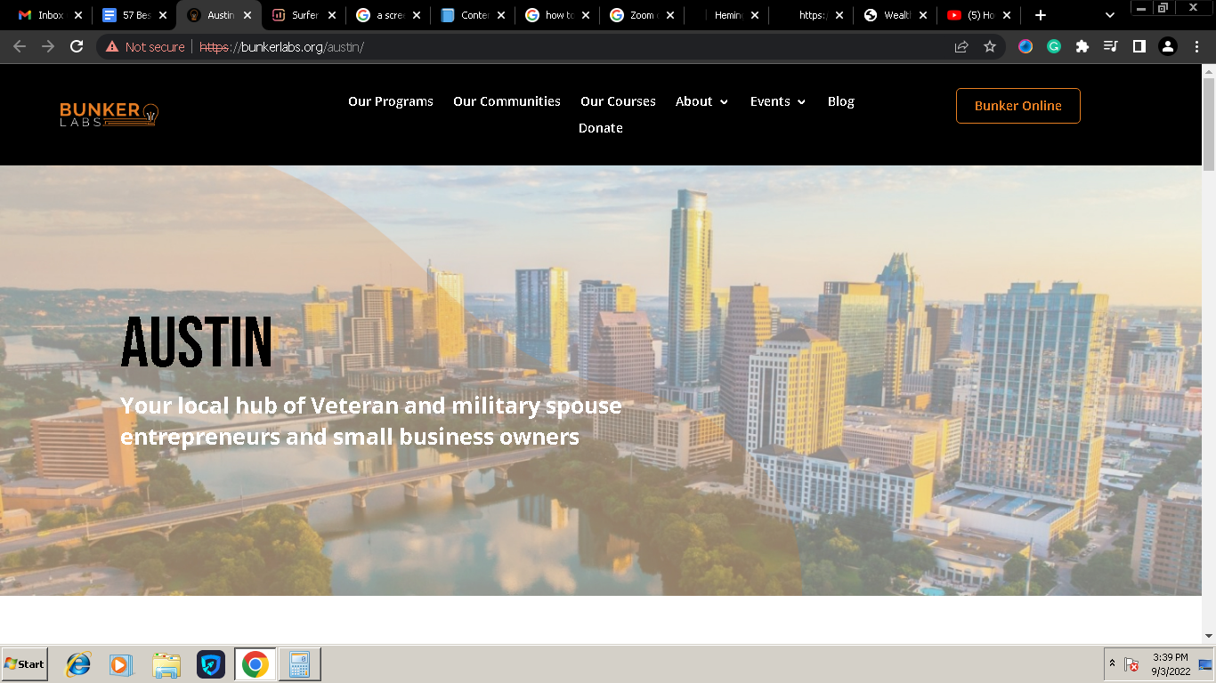
Task: Open a new tab with plus button
Action: [x=1041, y=15]
